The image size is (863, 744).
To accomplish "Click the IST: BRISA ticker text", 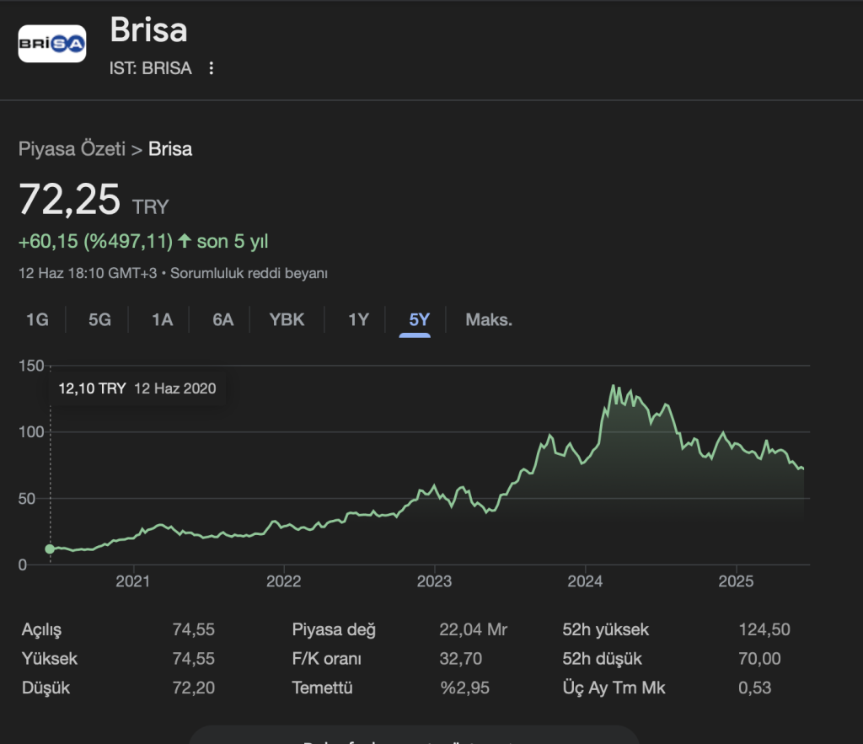I will coord(150,68).
